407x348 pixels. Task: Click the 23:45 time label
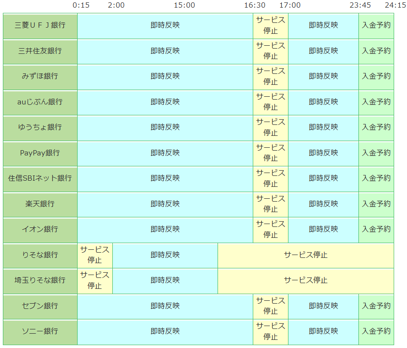(x=360, y=5)
